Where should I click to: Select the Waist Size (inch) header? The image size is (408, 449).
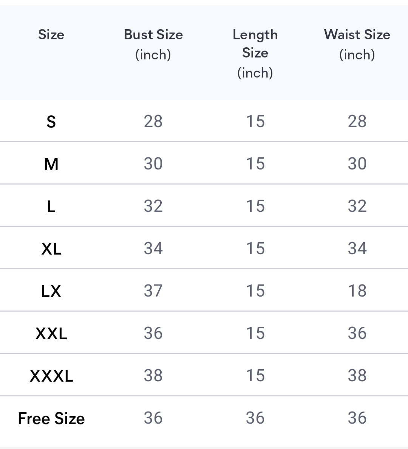[357, 44]
